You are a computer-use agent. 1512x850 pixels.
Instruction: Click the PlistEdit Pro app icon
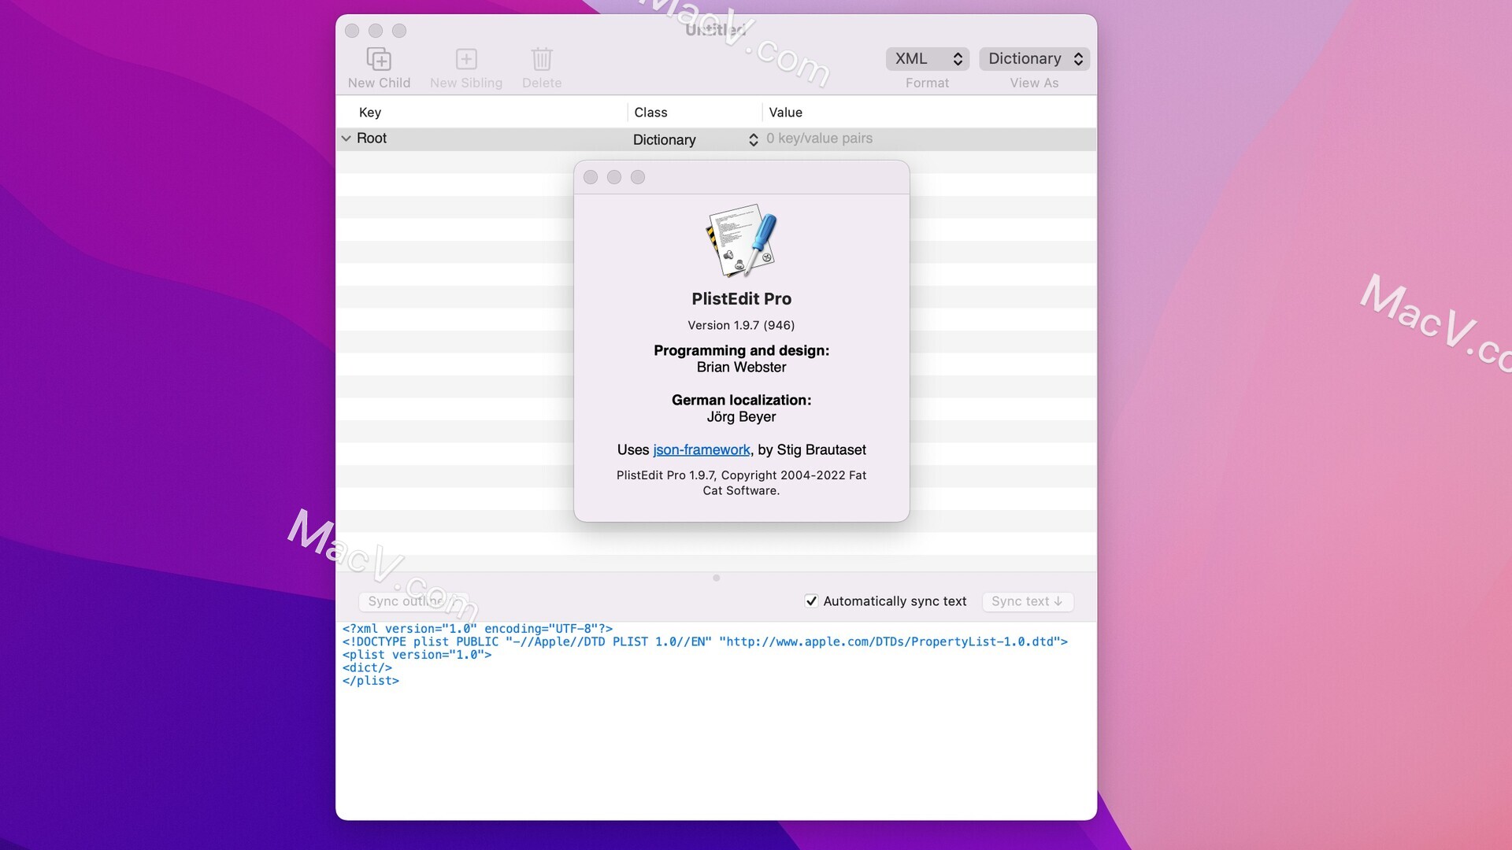(741, 240)
